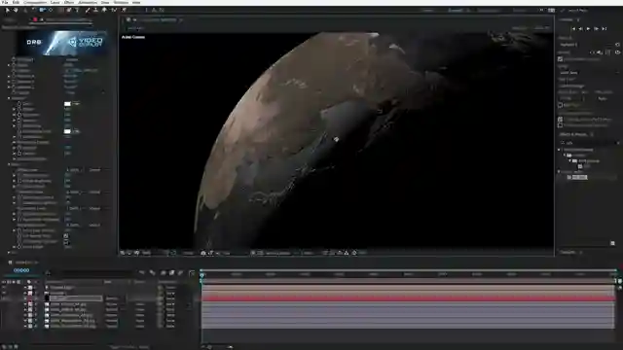Screen dimensions: 623x350
Task: Open the Play From dropdown in Preview panel
Action: point(589,86)
